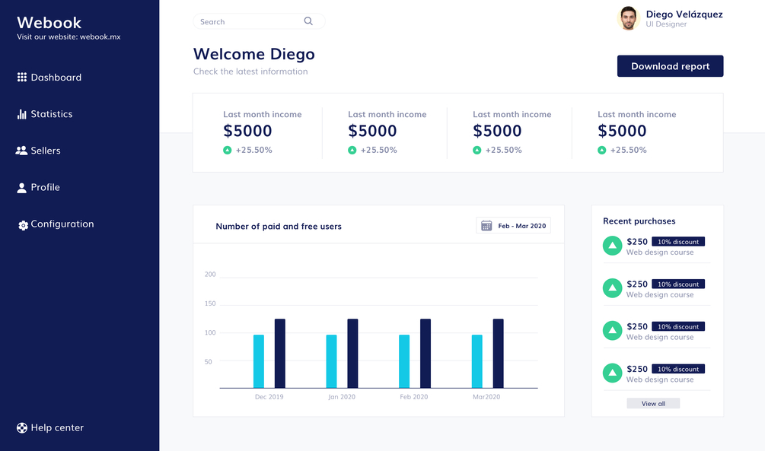Click the search magnifier icon
The width and height of the screenshot is (765, 451).
click(308, 21)
